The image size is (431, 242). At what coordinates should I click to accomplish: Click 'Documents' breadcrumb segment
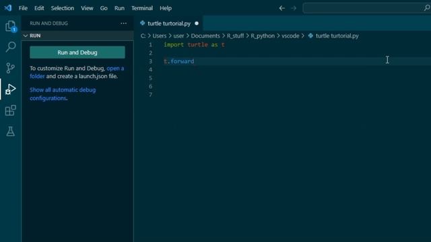click(x=205, y=36)
